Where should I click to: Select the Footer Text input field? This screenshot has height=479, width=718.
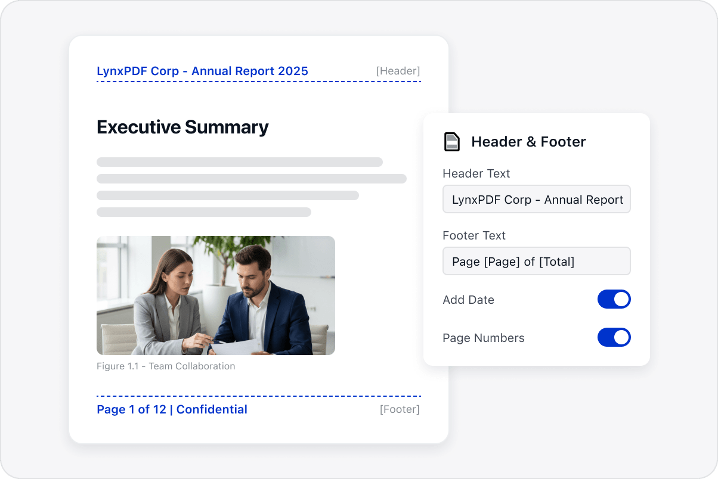tap(537, 262)
